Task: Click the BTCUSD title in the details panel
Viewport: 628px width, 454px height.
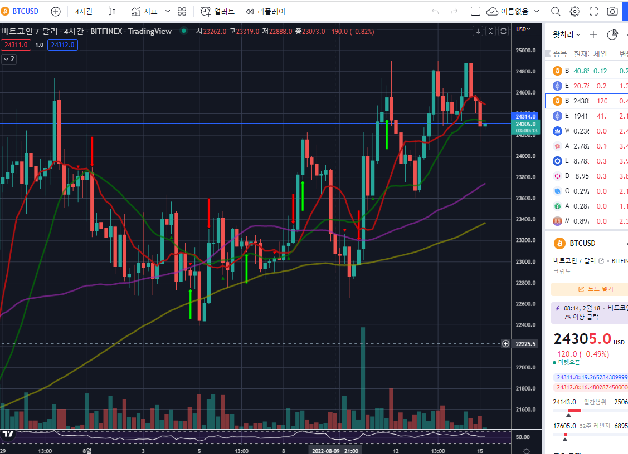Action: 582,243
